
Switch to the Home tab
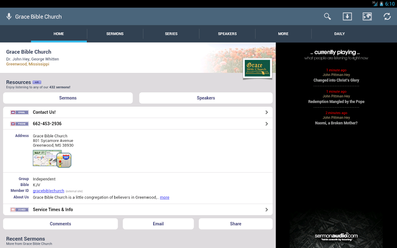click(x=59, y=34)
